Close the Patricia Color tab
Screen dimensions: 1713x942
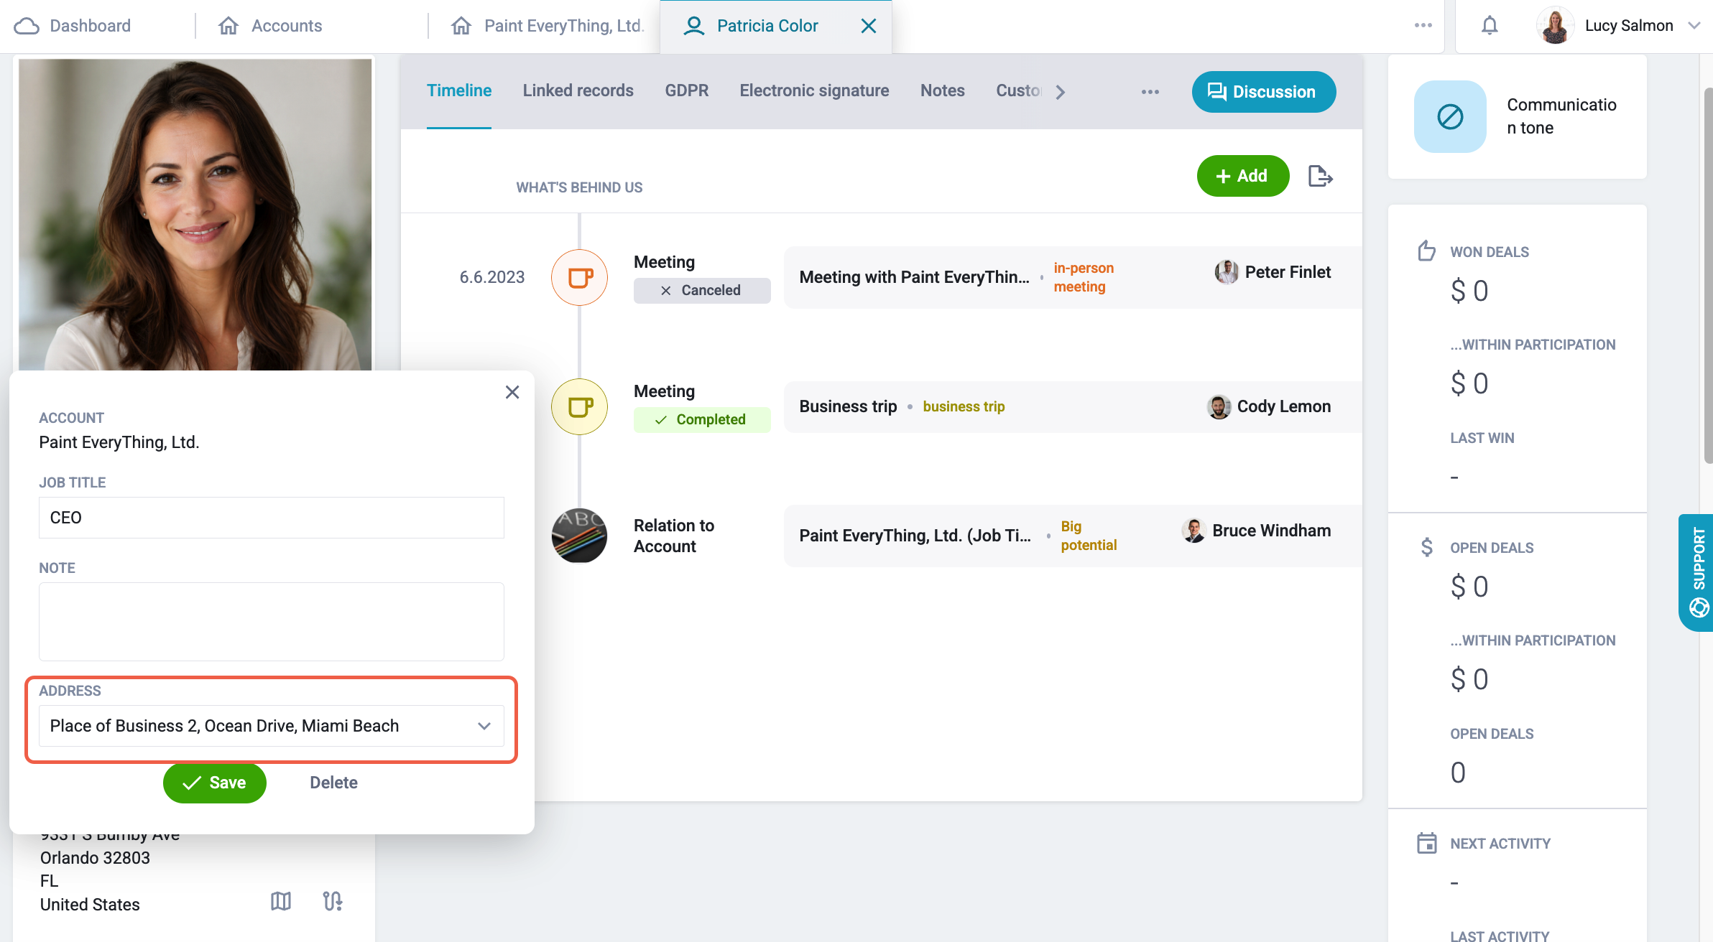pyautogui.click(x=868, y=26)
